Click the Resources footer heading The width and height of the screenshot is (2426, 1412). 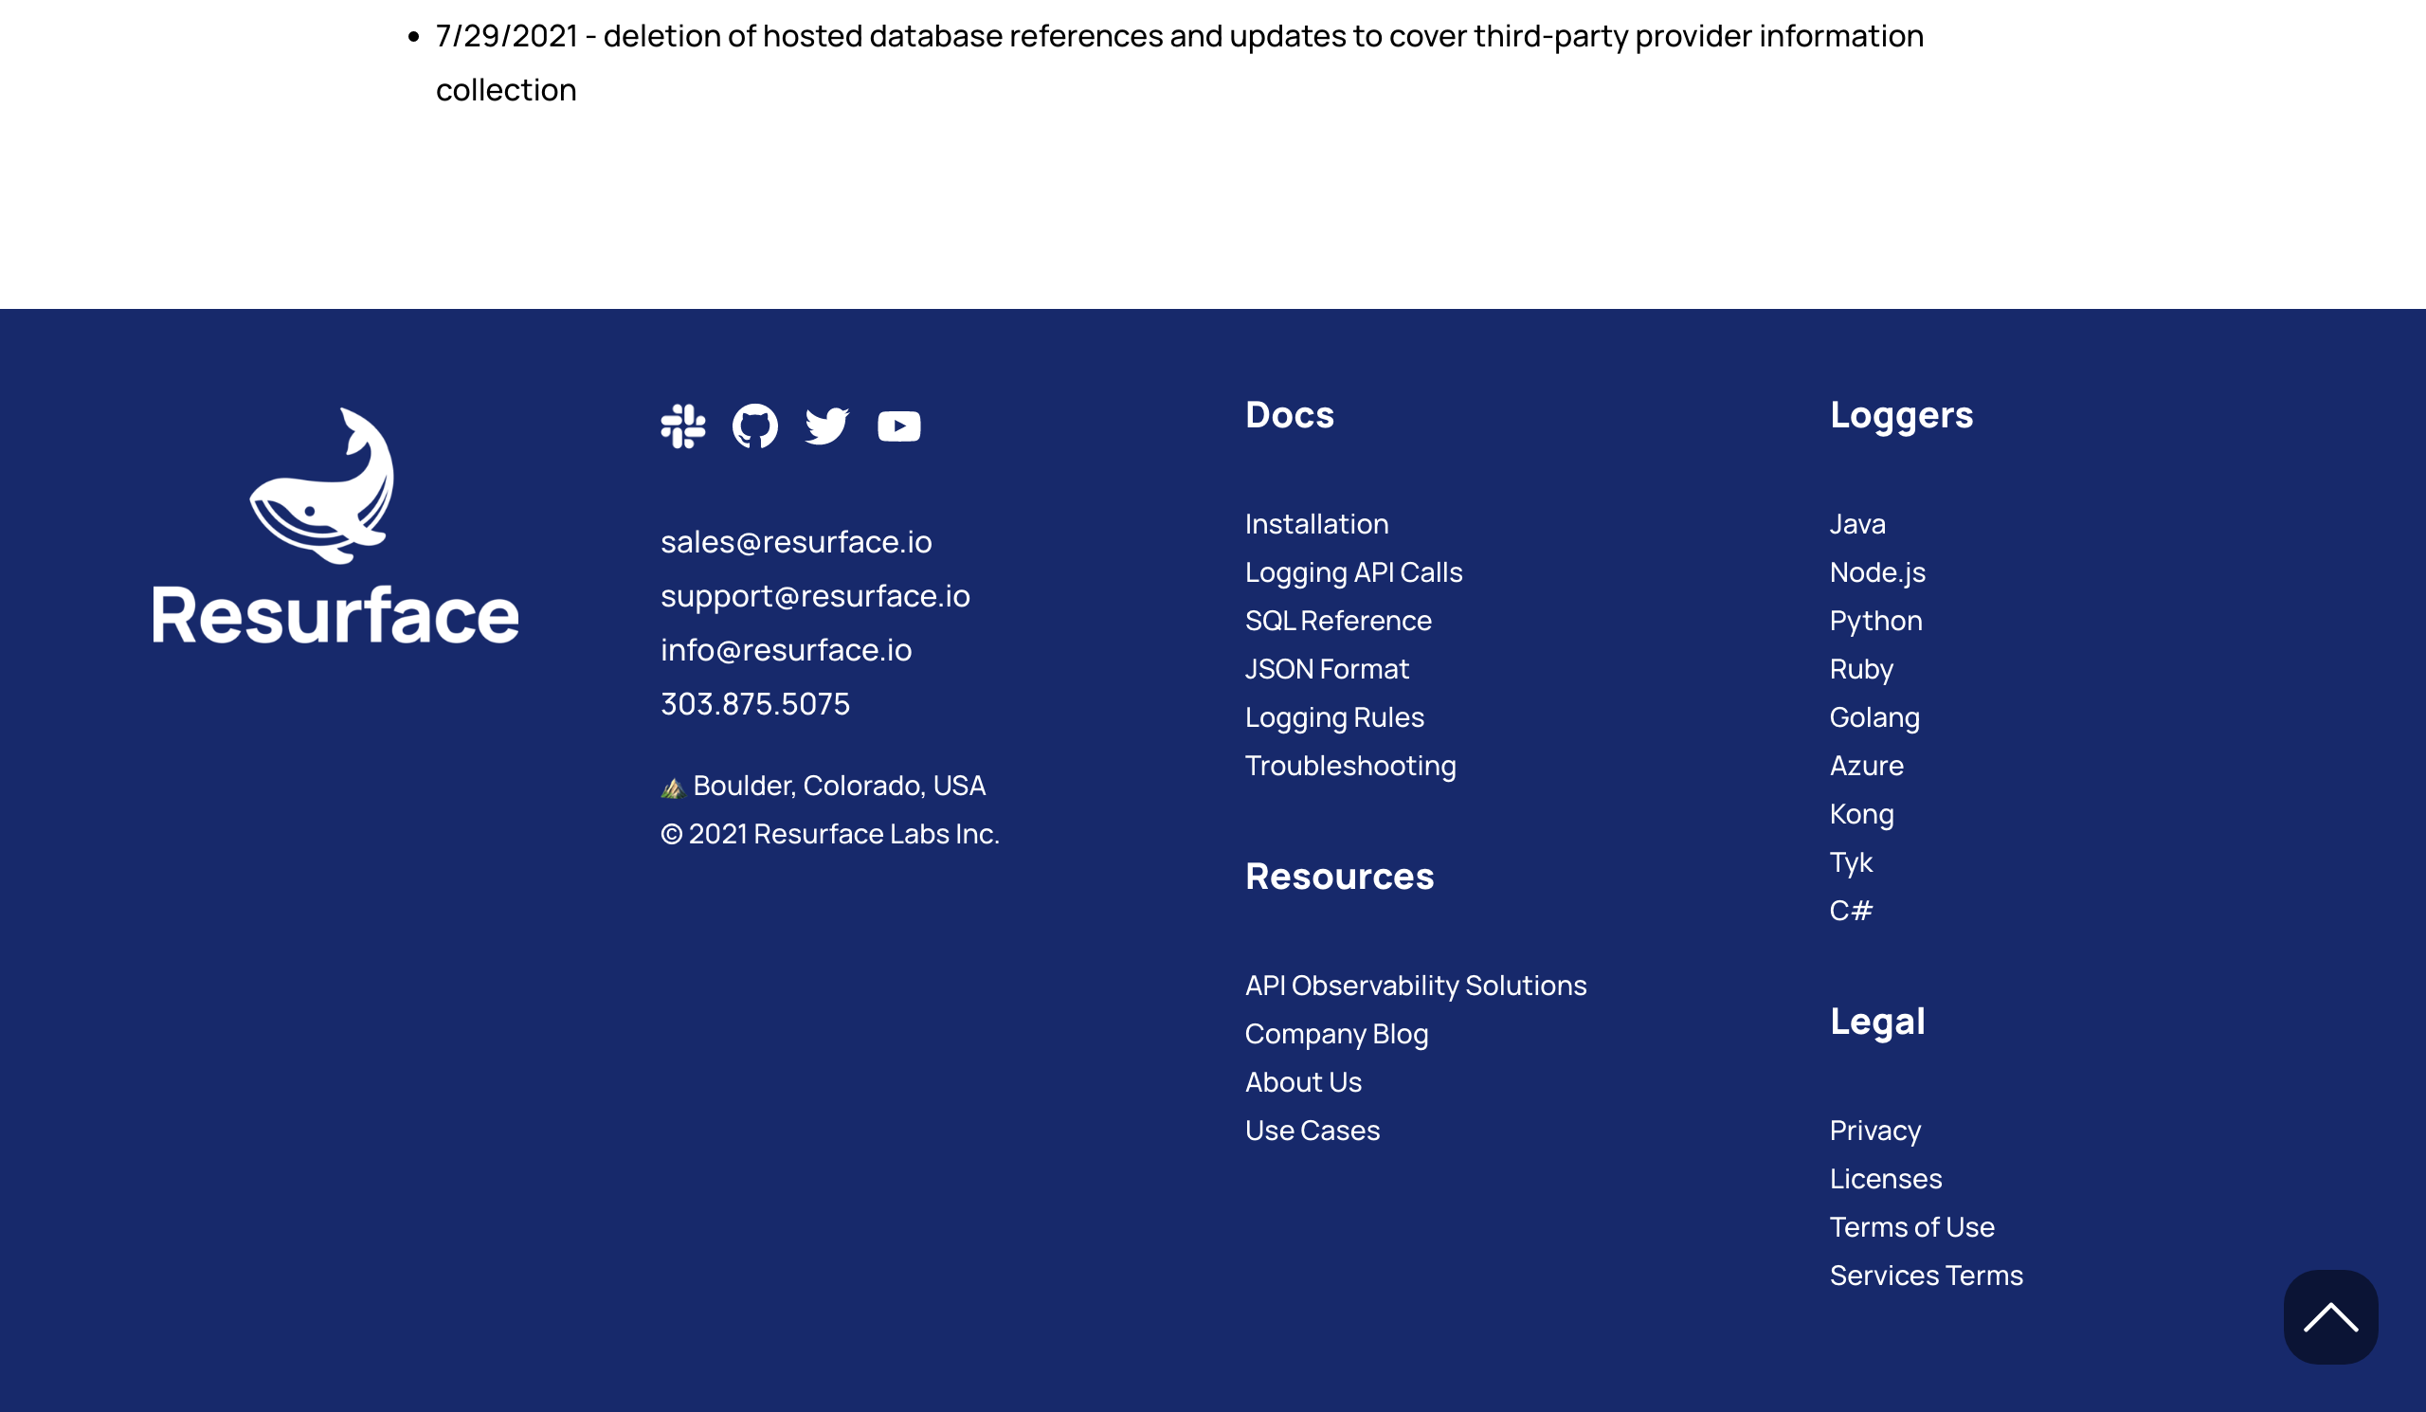coord(1339,877)
